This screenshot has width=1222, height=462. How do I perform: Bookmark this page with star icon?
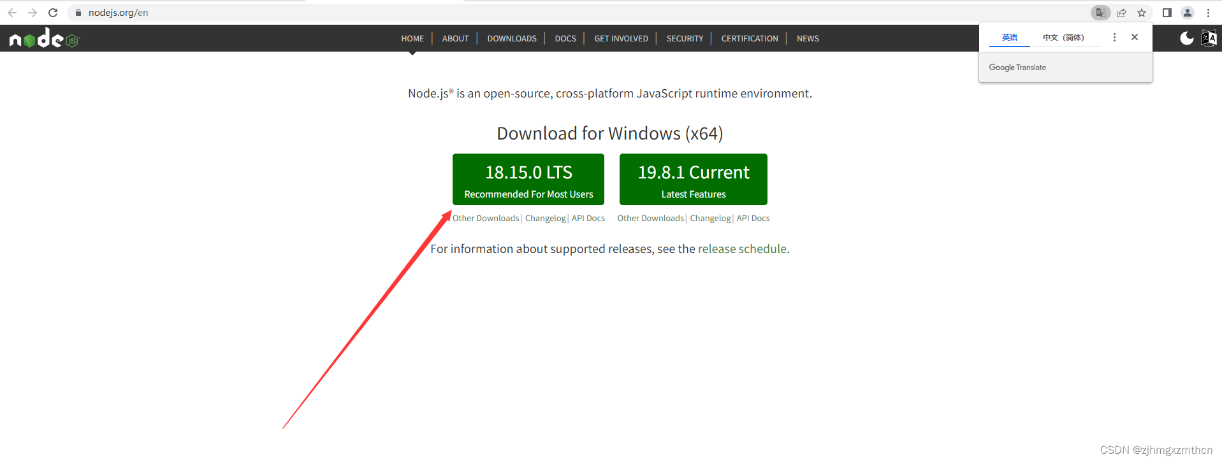pos(1142,13)
